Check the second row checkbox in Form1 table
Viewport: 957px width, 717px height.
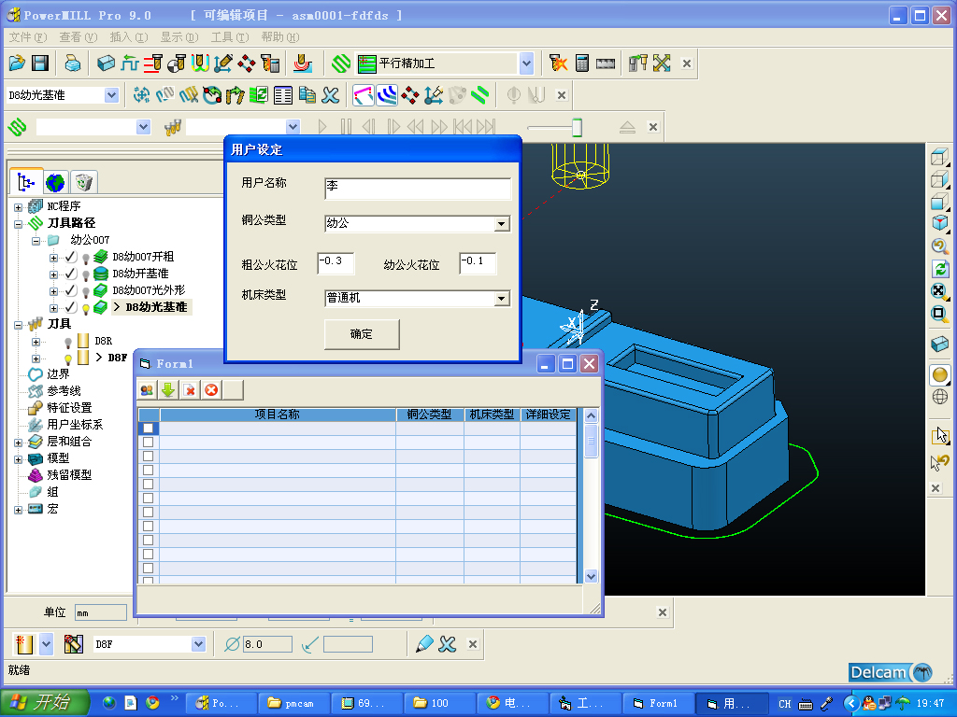tap(148, 442)
